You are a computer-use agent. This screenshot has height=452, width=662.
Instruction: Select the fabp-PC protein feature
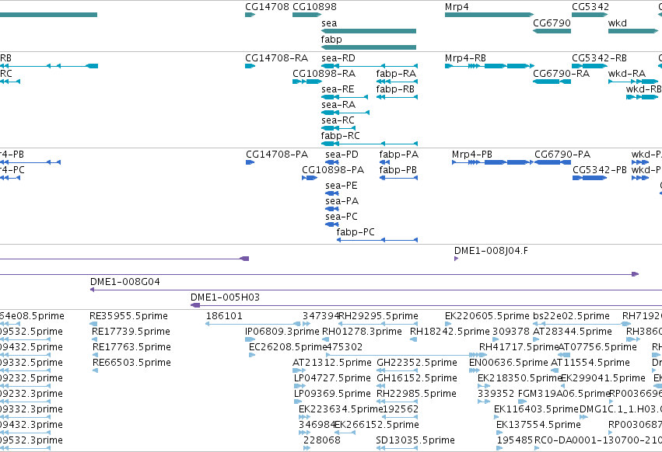click(x=377, y=240)
